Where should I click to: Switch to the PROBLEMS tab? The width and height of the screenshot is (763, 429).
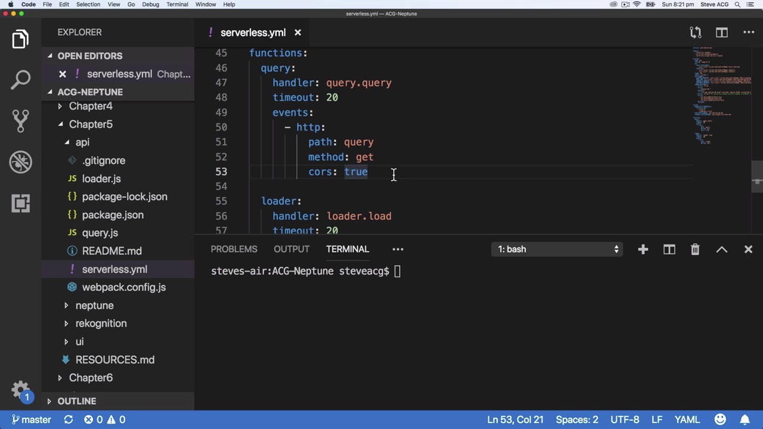pyautogui.click(x=234, y=250)
